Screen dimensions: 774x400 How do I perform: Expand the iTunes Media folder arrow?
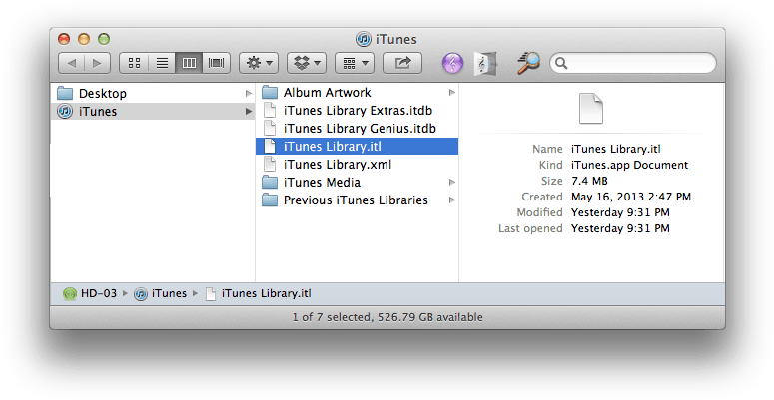tap(451, 183)
